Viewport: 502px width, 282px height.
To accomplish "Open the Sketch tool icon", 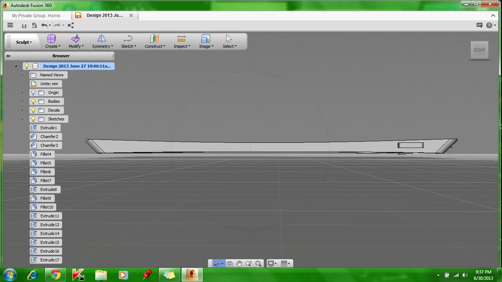I will click(128, 39).
